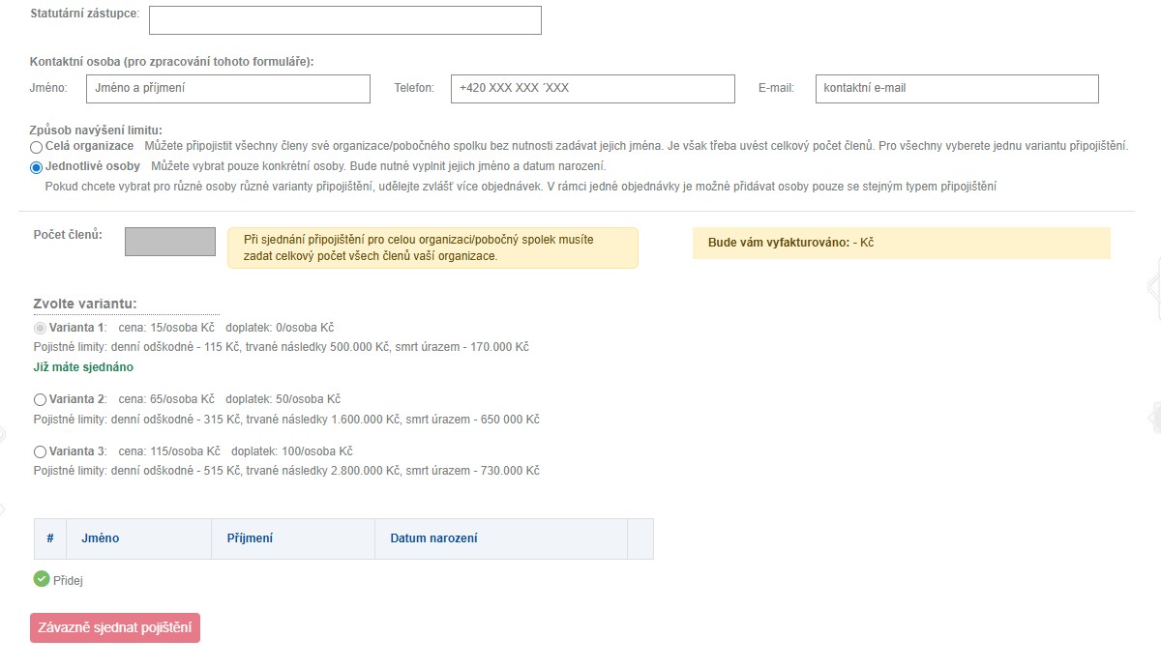The width and height of the screenshot is (1161, 668).
Task: Click the Jméno column header
Action: (x=101, y=538)
